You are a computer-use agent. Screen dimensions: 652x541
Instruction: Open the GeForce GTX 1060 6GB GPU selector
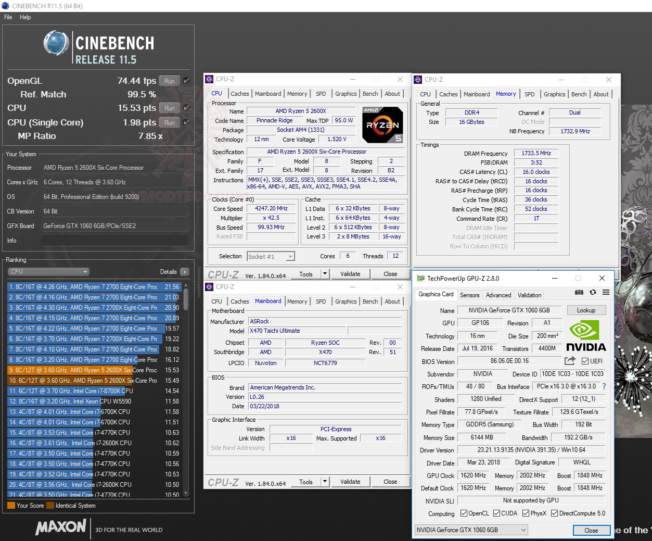[x=471, y=530]
